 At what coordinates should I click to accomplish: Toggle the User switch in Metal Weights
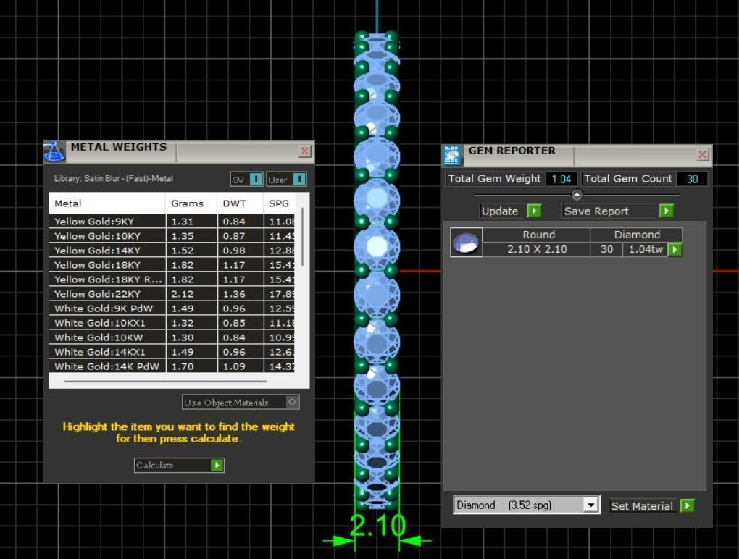coord(299,179)
